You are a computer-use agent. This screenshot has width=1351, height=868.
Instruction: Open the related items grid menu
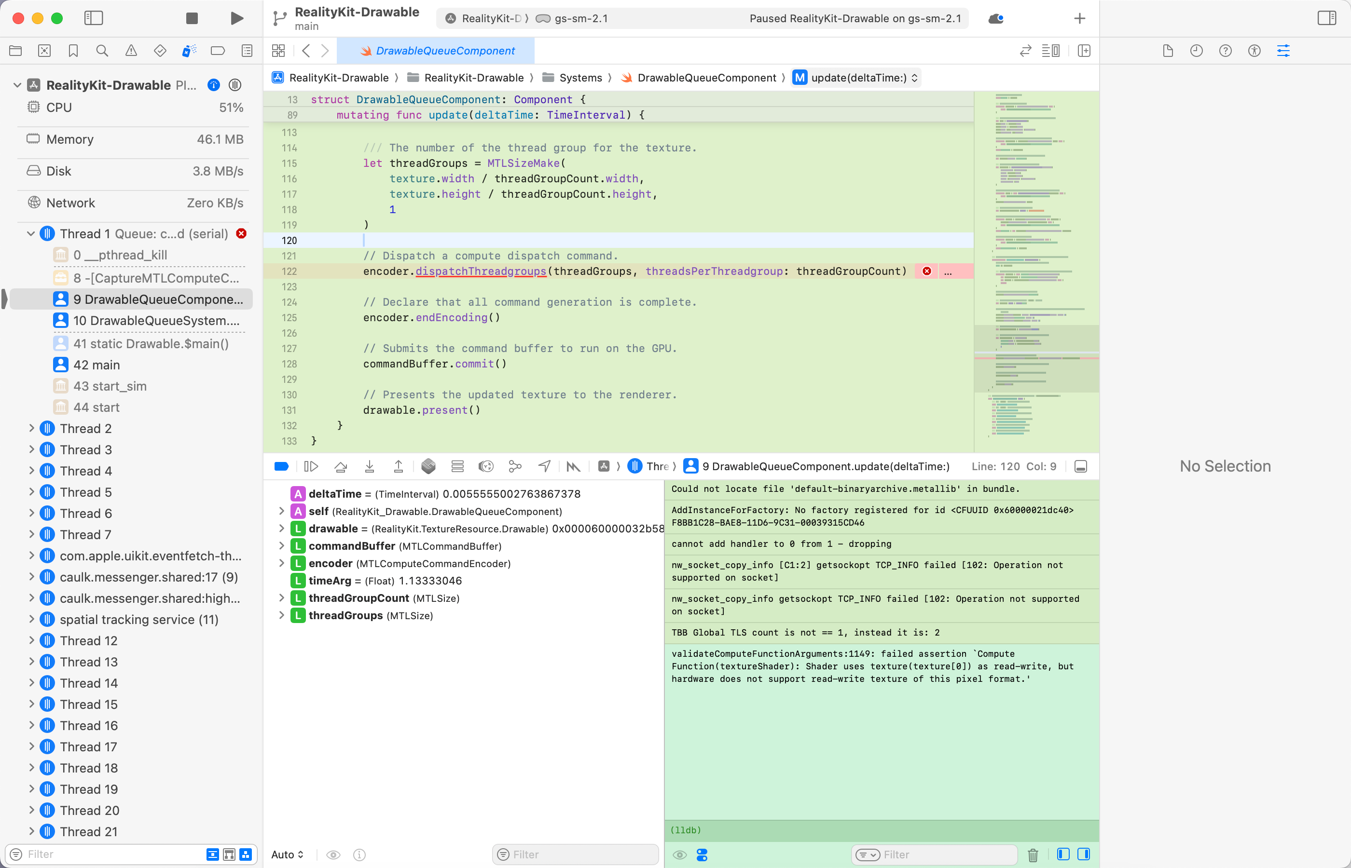(x=278, y=51)
